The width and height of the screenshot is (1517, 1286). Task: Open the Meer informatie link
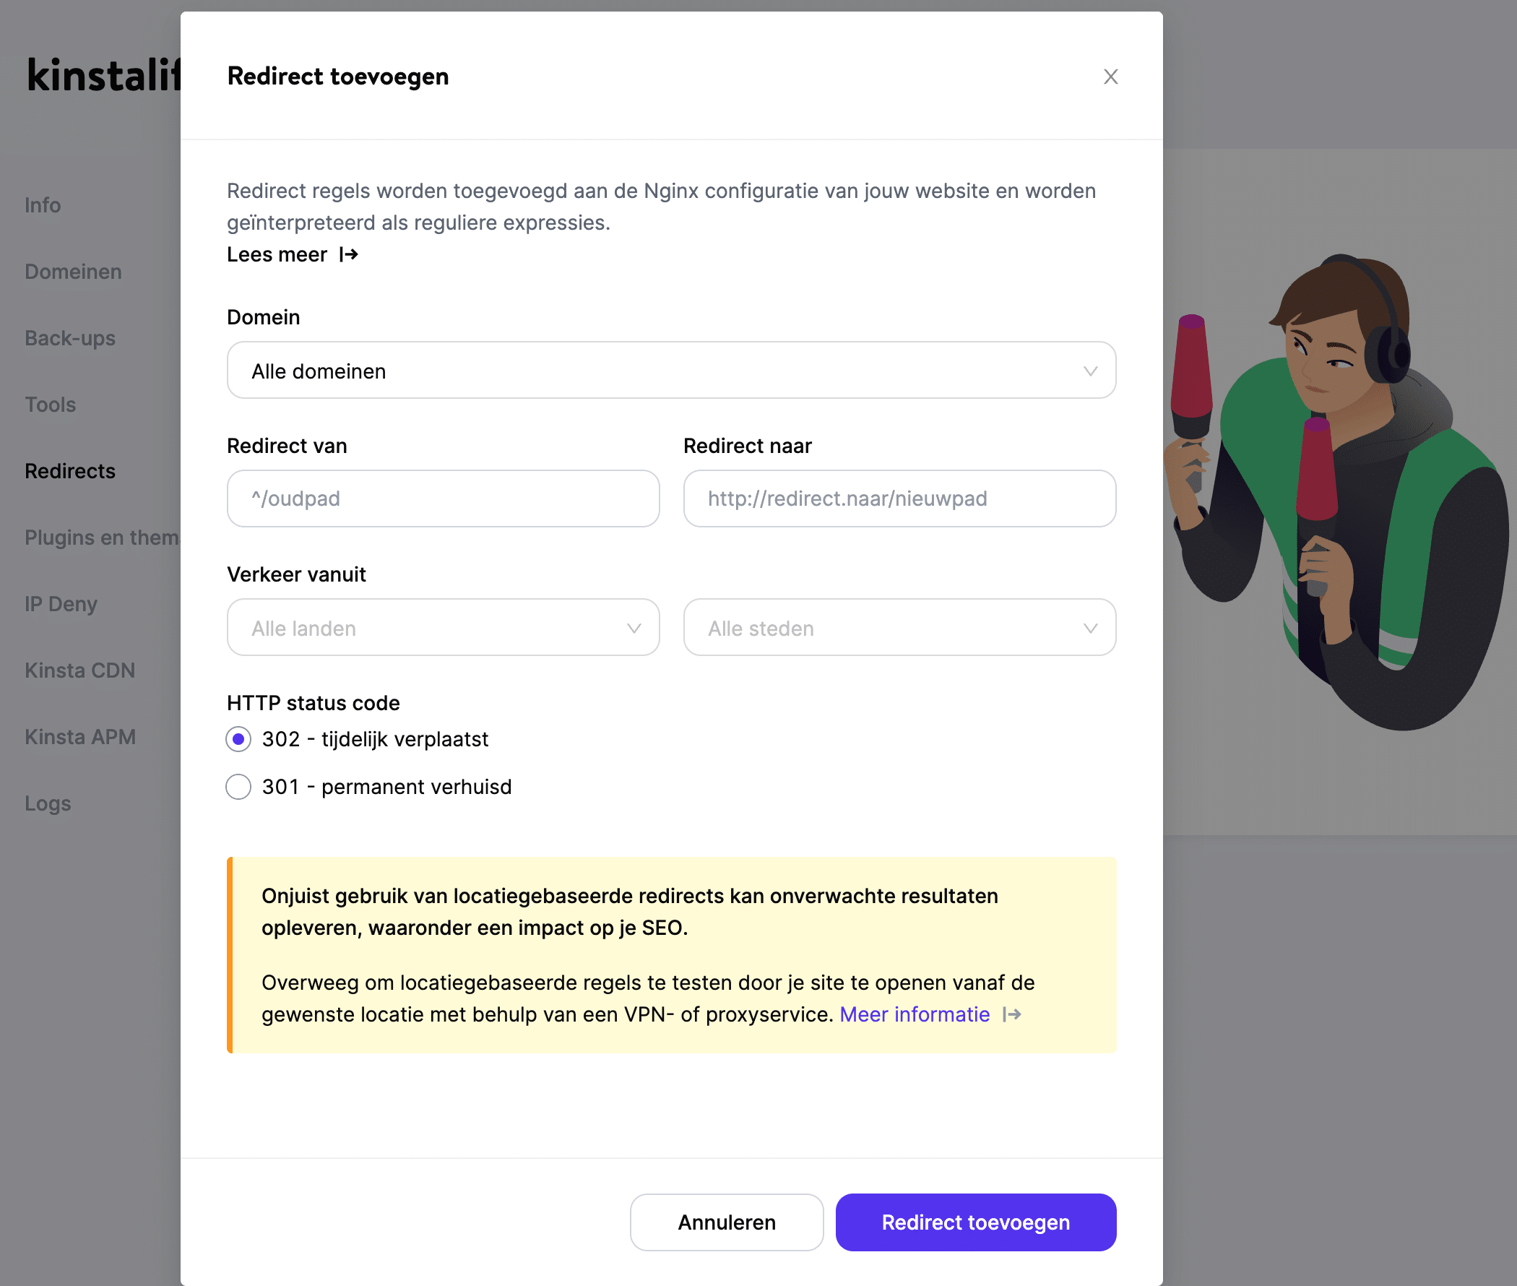(915, 1014)
